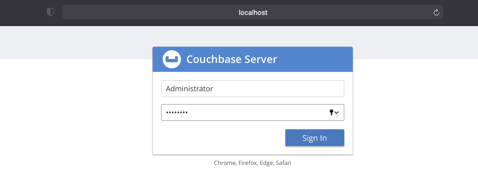Click the gray page background above login panel
The image size is (478, 172).
tap(253, 36)
